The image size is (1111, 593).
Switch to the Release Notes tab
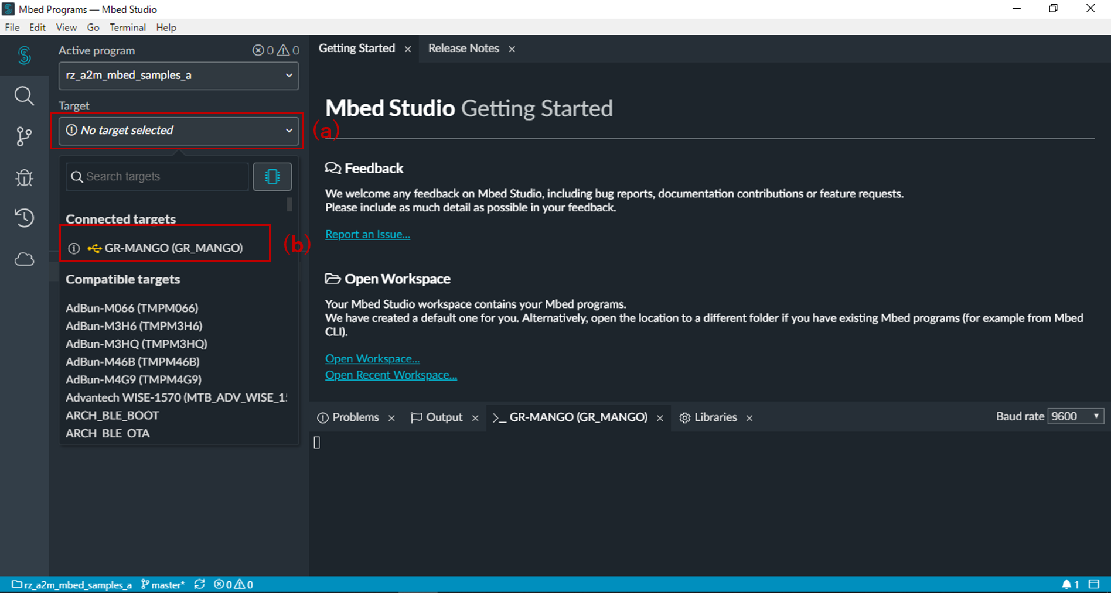464,49
